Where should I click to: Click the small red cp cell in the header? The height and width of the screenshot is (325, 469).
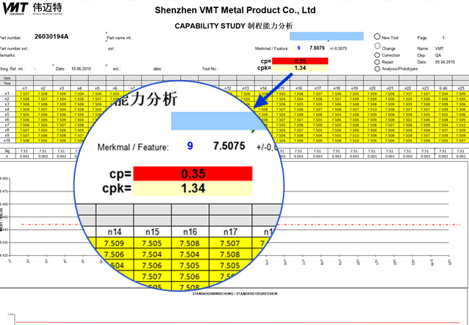click(300, 61)
